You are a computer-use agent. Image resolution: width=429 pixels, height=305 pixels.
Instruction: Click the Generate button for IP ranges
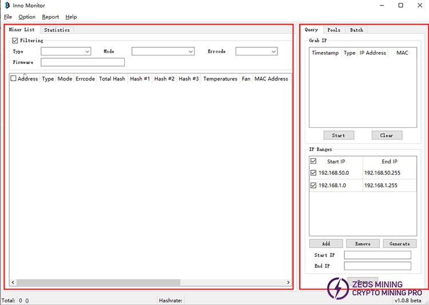[399, 244]
